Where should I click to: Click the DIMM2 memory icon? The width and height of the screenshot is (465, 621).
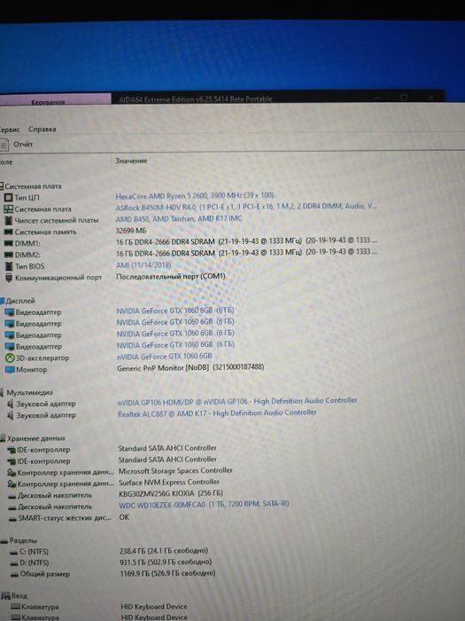[9, 255]
